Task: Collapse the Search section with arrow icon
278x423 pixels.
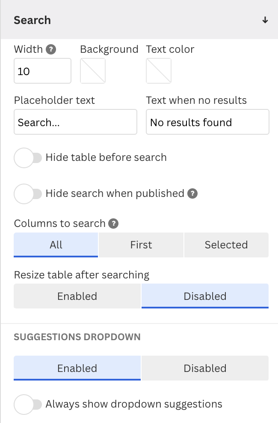Action: tap(265, 20)
